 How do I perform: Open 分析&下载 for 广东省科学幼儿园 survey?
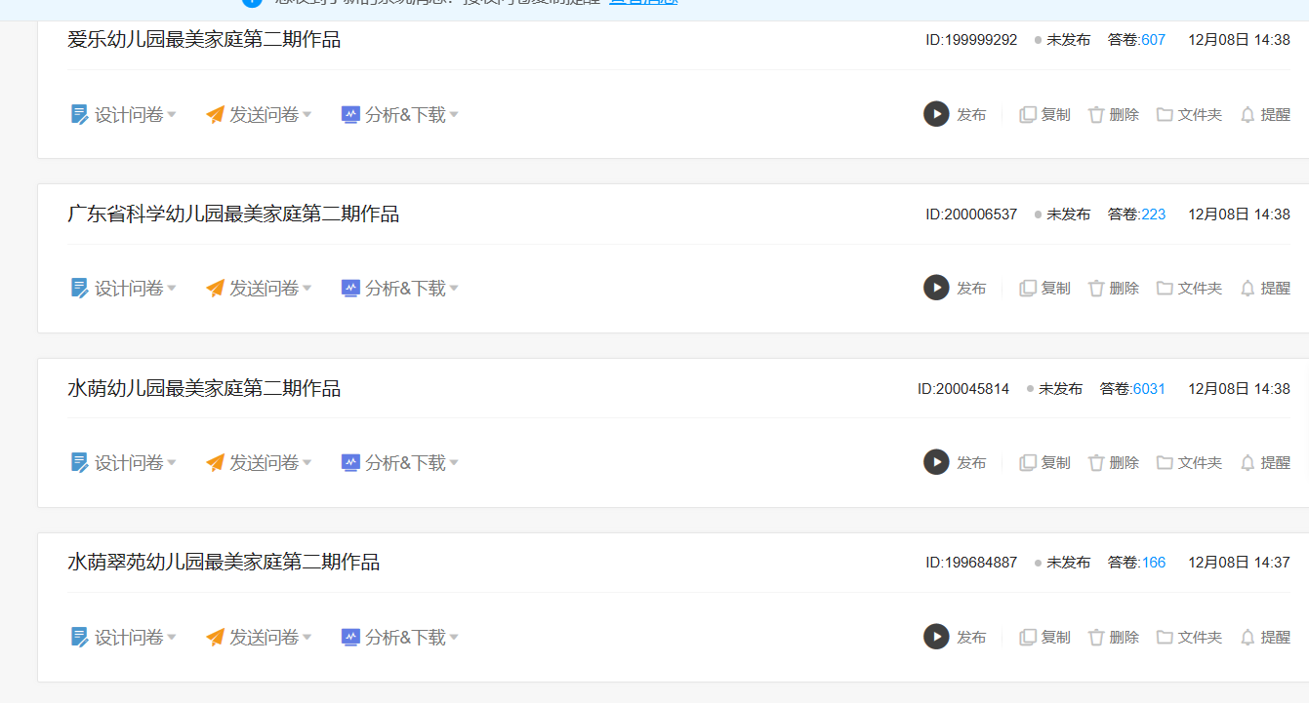(x=399, y=289)
